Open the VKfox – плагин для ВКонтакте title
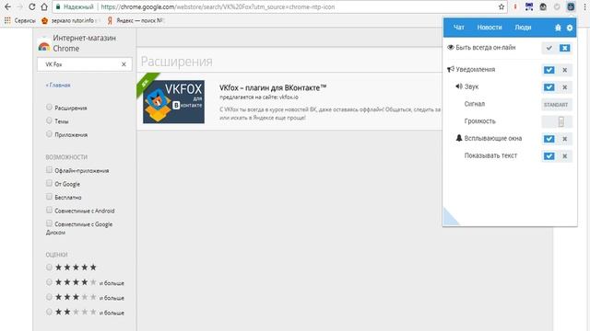 click(x=273, y=88)
